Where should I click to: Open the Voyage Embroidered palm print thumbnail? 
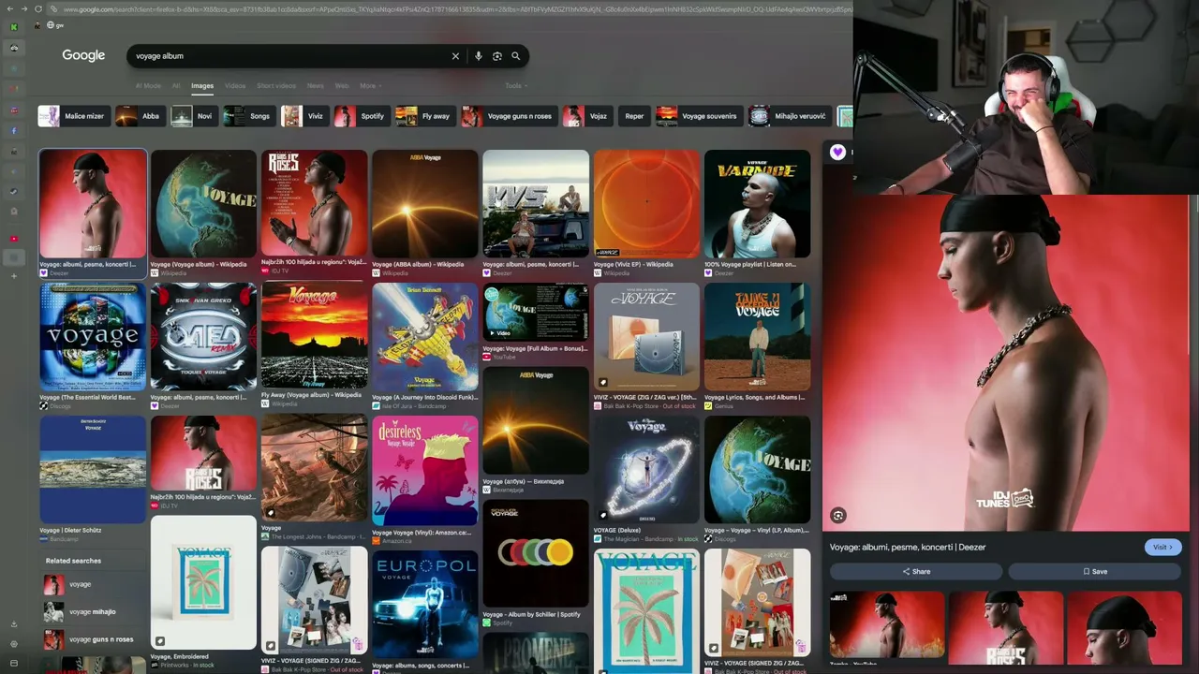tap(203, 582)
